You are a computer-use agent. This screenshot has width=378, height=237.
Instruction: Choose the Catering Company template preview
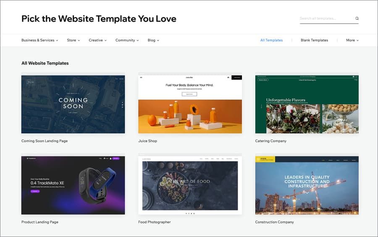(x=307, y=104)
